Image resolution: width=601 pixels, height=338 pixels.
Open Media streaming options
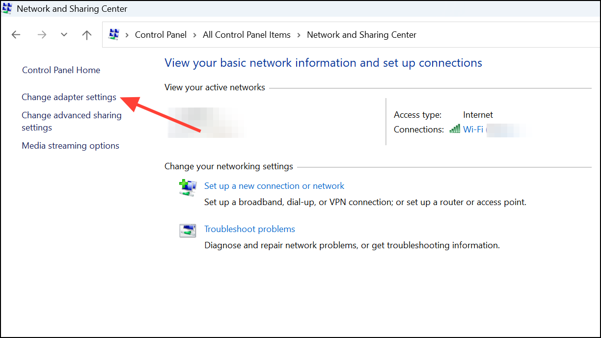pos(70,145)
